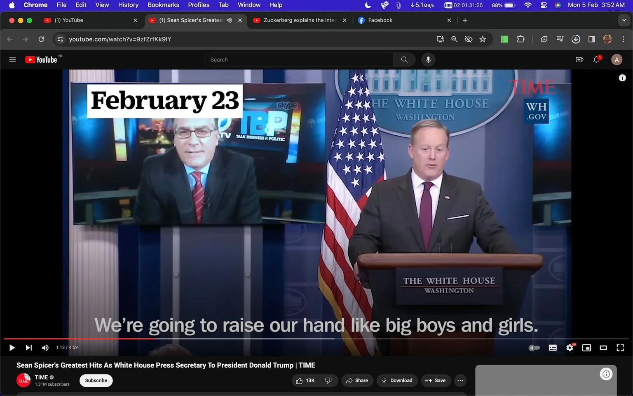633x396 pixels.
Task: Open the History menu
Action: pyautogui.click(x=128, y=5)
